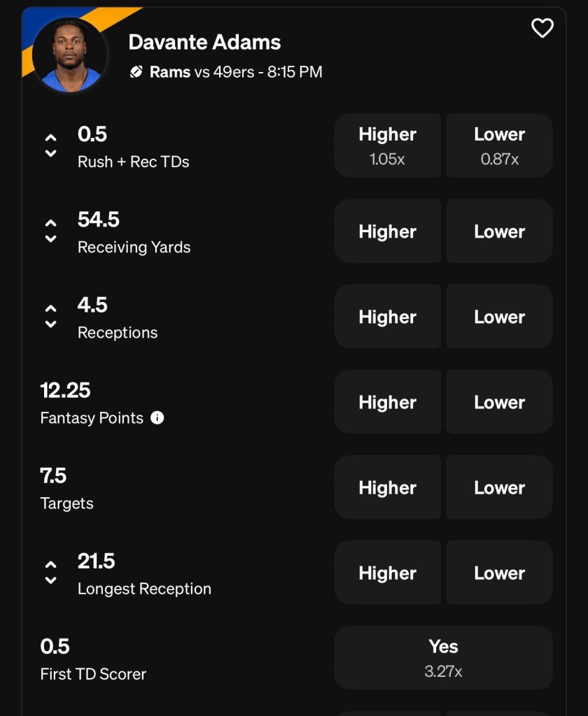Choose Lower for 4.5 Receptions
The image size is (588, 716).
pyautogui.click(x=499, y=317)
